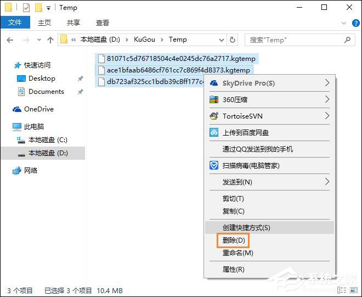The image size is (362, 297).
Task: Expand the TortoiseSVN submenu arrow
Action: click(x=327, y=116)
